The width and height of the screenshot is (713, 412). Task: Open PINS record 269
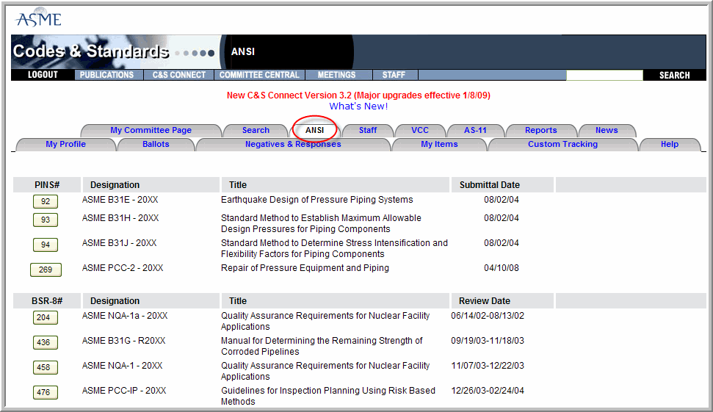point(46,270)
